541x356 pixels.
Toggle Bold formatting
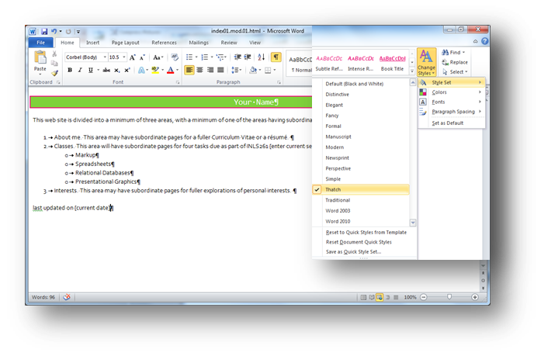point(70,70)
